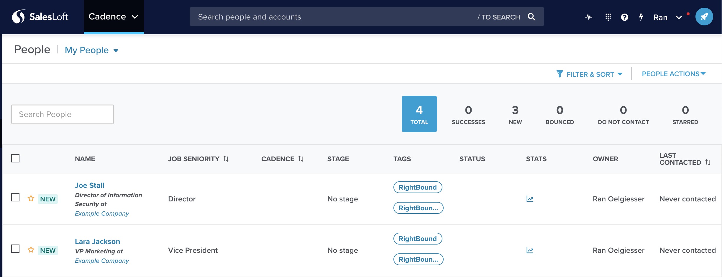722x277 pixels.
Task: Sort by Job Seniority arrows
Action: click(226, 159)
